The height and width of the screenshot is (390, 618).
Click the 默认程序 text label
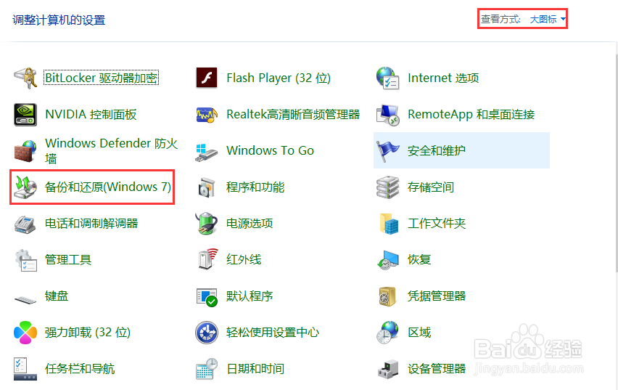pyautogui.click(x=249, y=296)
